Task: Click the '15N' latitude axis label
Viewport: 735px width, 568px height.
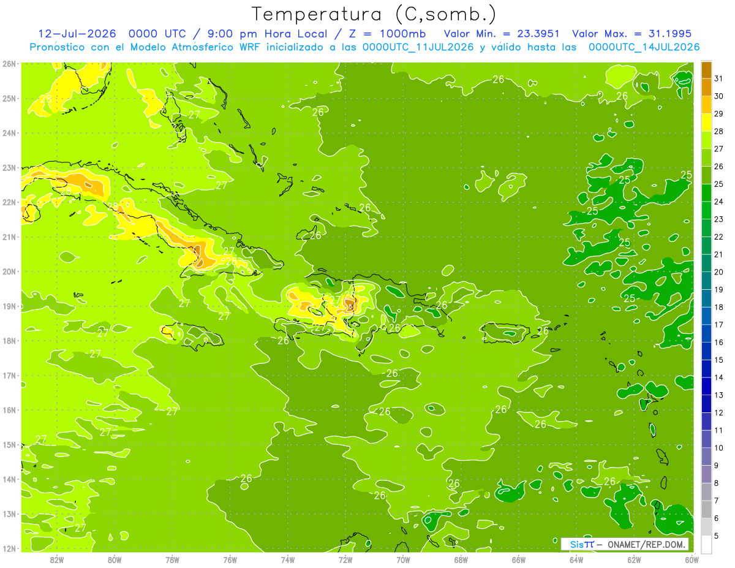Action: [9, 444]
